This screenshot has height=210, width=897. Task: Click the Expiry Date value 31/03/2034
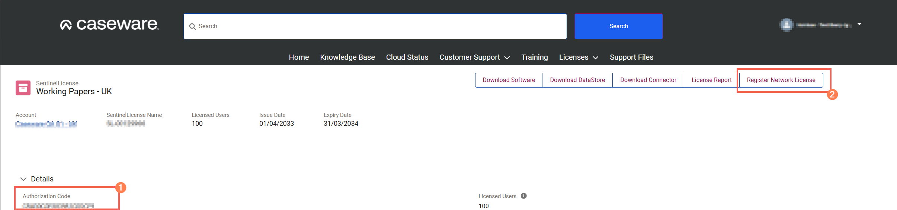341,124
